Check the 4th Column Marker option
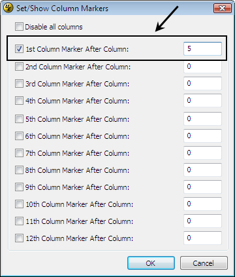The height and width of the screenshot is (277, 235). click(x=19, y=101)
